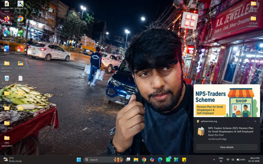Image resolution: width=263 pixels, height=164 pixels.
Task: Dismiss the epfoservices.org notification
Action: tap(255, 121)
